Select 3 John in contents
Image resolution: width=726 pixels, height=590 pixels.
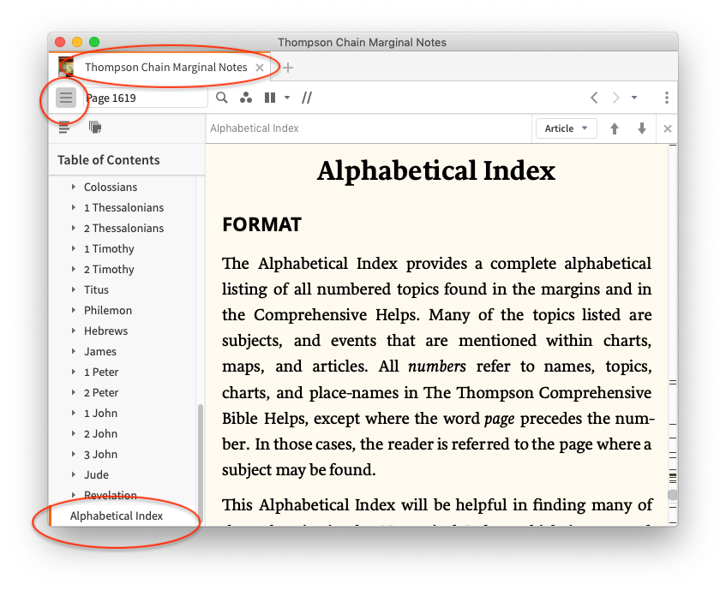click(100, 454)
